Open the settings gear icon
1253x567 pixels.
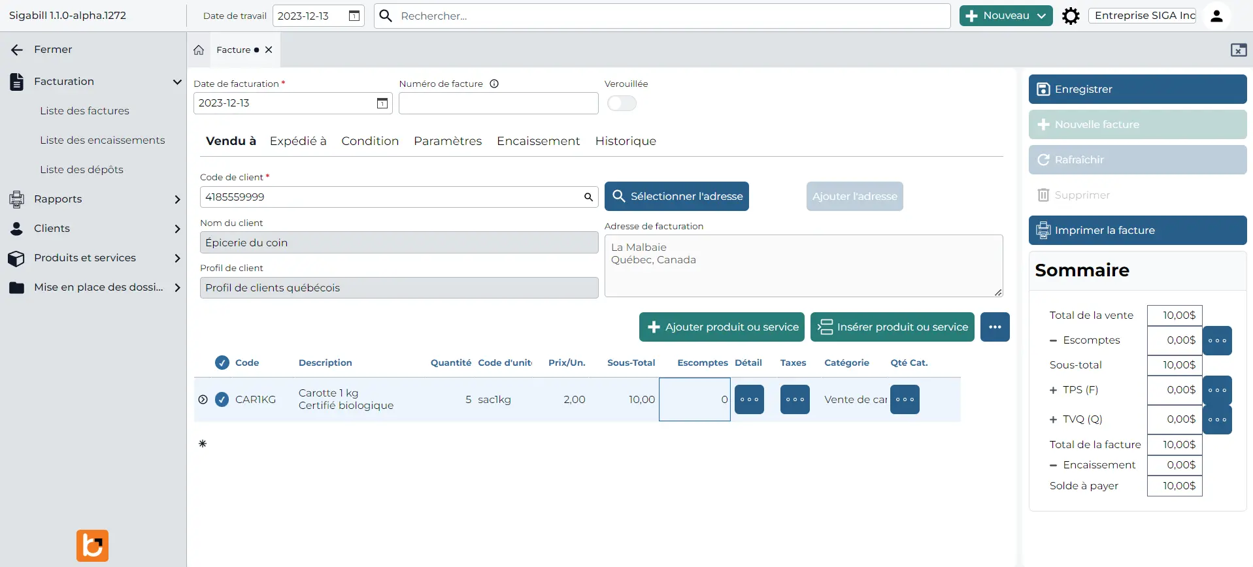coord(1071,16)
